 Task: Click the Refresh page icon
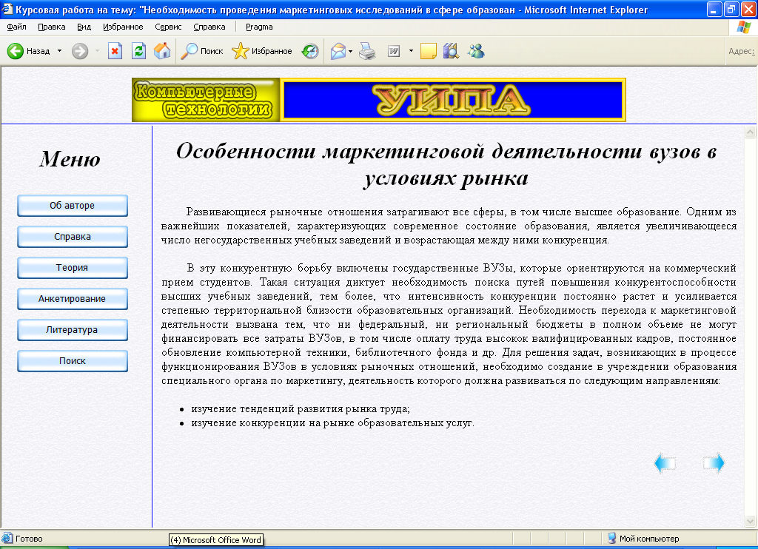(138, 51)
